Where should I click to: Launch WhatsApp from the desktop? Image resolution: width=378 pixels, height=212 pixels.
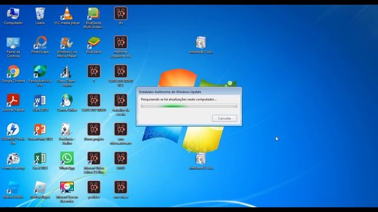[x=67, y=161]
